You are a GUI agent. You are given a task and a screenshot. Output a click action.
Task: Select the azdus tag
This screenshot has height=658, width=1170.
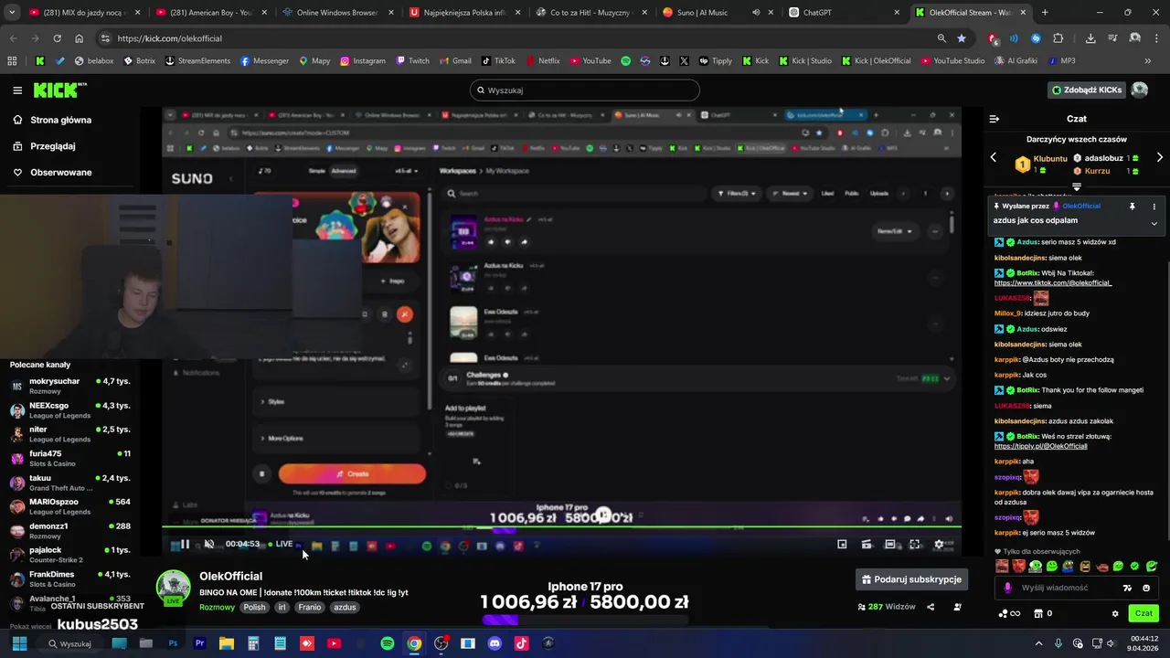(x=345, y=607)
